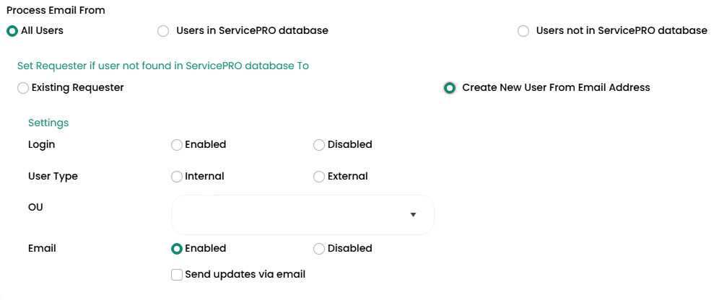Set Login to Enabled
Screen dimensions: 719x300
(x=177, y=145)
